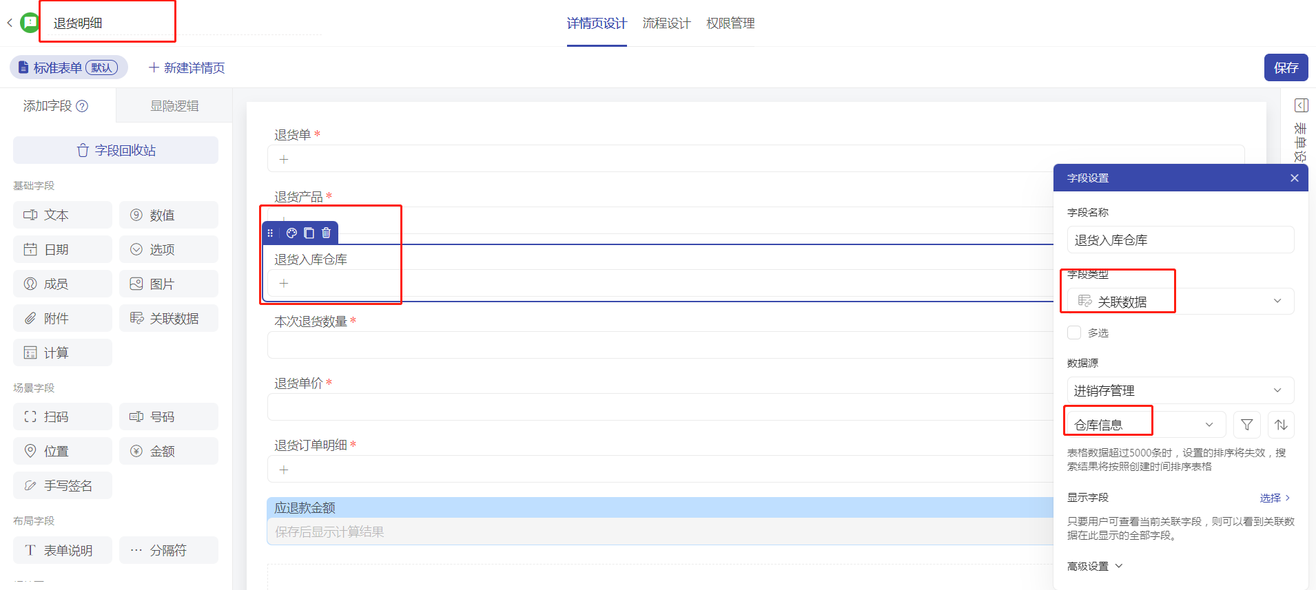Click the drag handle on the selected field toolbar

(270, 233)
